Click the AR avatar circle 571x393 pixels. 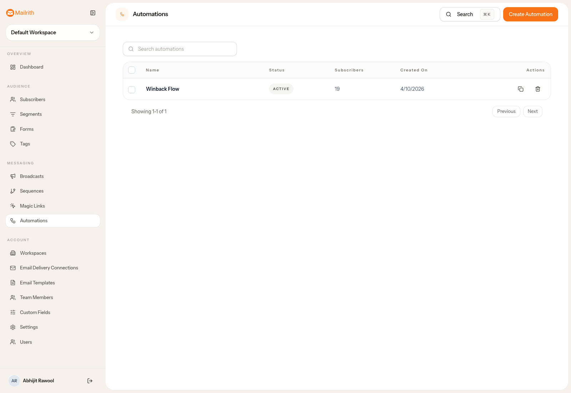[x=14, y=380]
